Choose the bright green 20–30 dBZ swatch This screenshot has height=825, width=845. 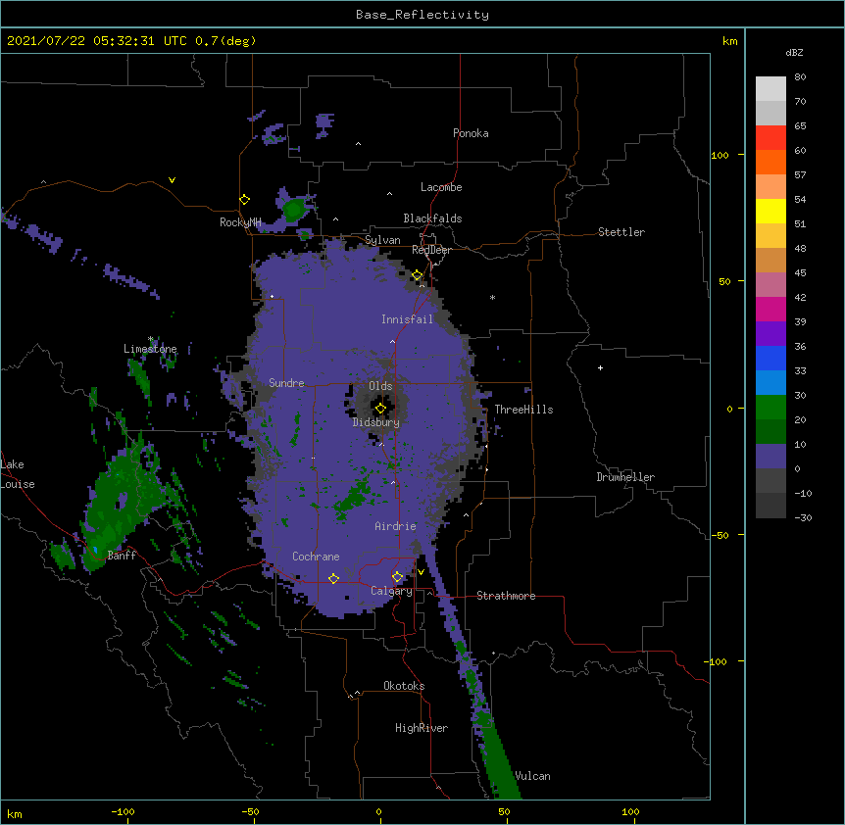click(770, 408)
